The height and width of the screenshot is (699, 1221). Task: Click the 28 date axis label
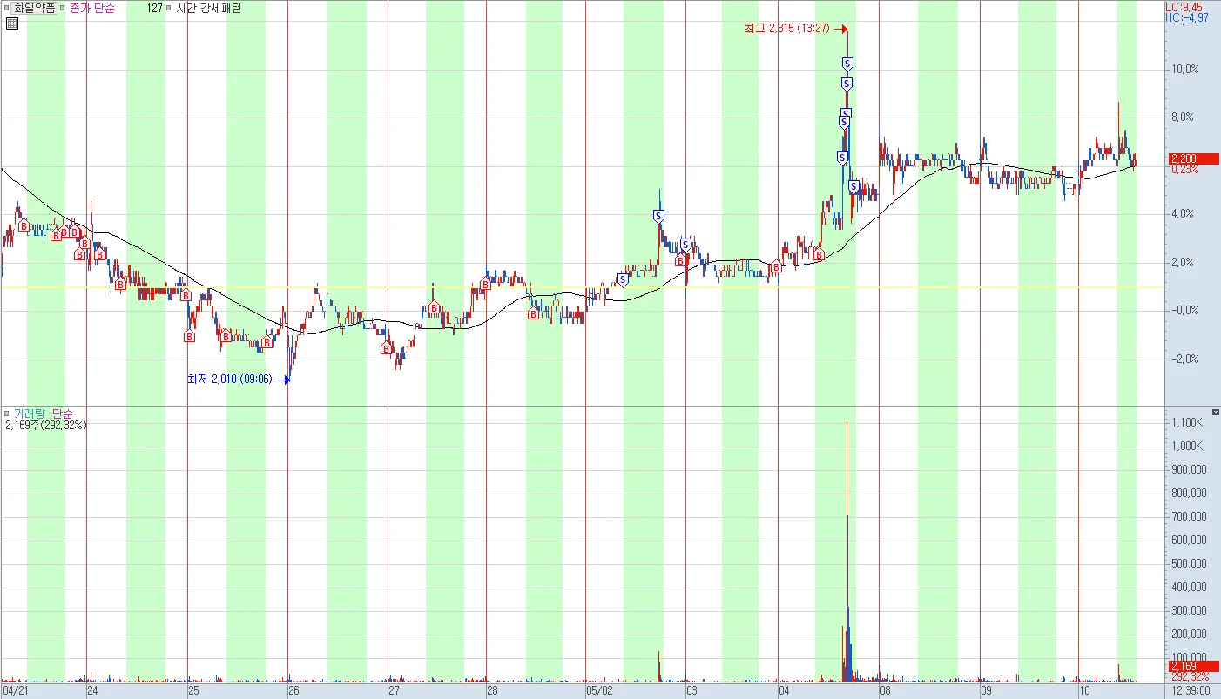[491, 690]
